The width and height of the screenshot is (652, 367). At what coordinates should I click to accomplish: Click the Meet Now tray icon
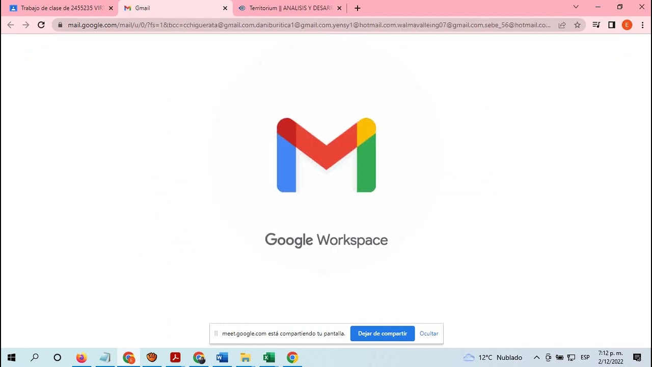[548, 357]
